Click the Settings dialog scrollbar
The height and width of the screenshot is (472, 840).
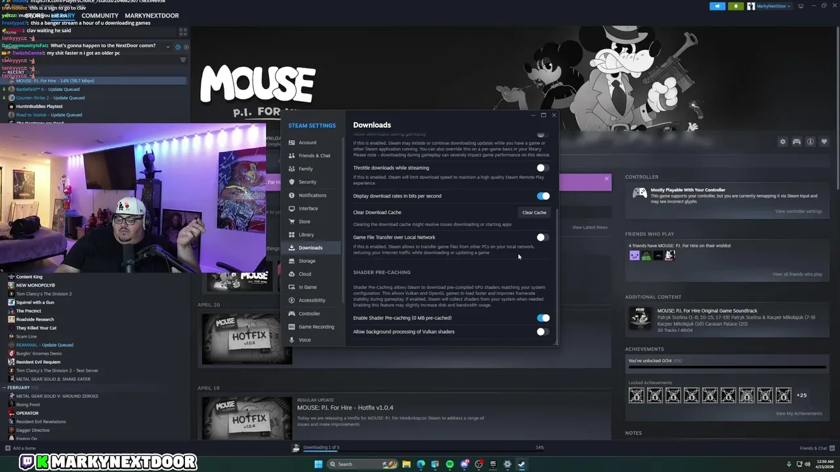(557, 275)
